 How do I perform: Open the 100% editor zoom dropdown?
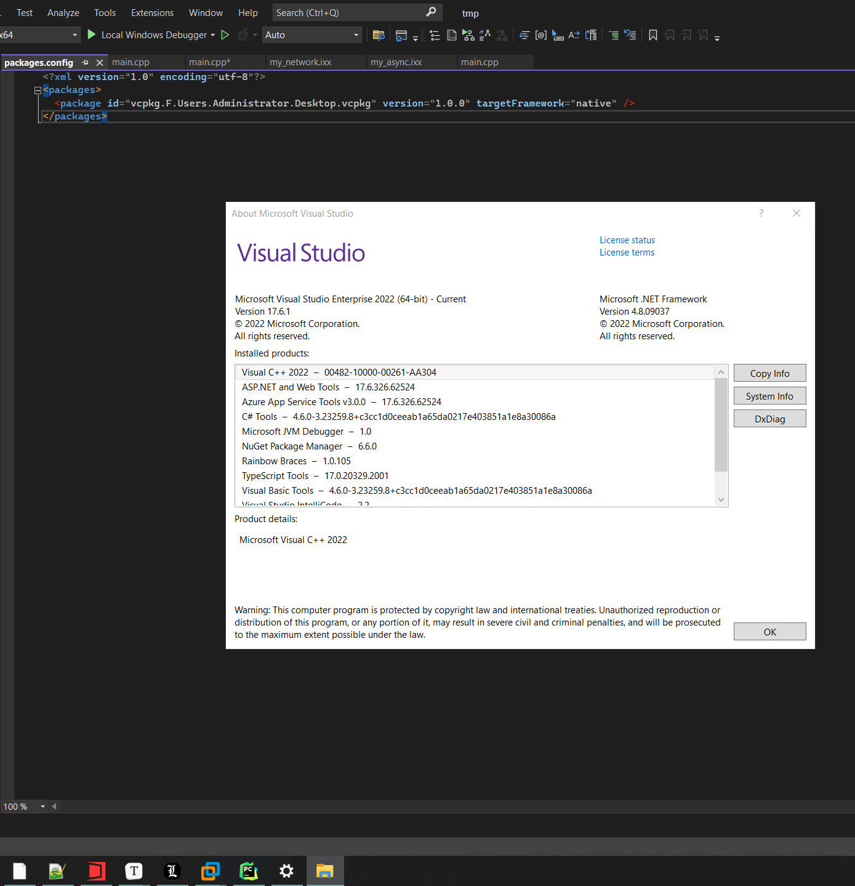[42, 806]
